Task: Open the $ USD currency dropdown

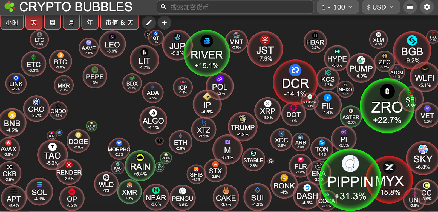Action: point(381,7)
